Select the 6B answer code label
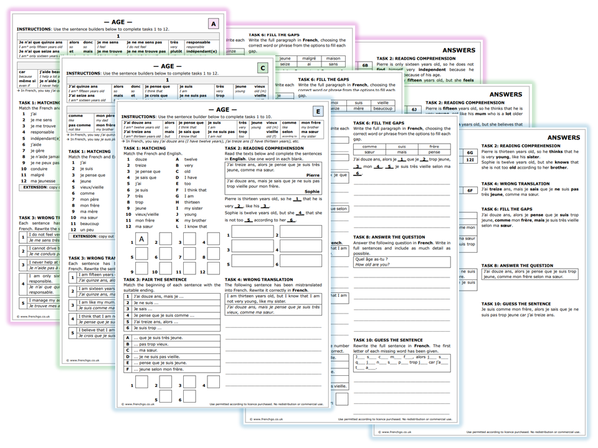The height and width of the screenshot is (448, 598). [365, 65]
